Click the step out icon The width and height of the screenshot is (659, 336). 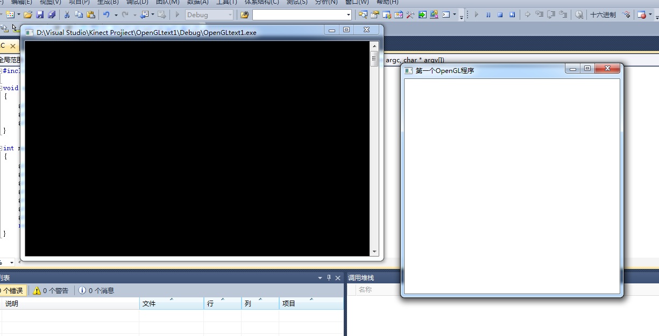pyautogui.click(x=563, y=14)
